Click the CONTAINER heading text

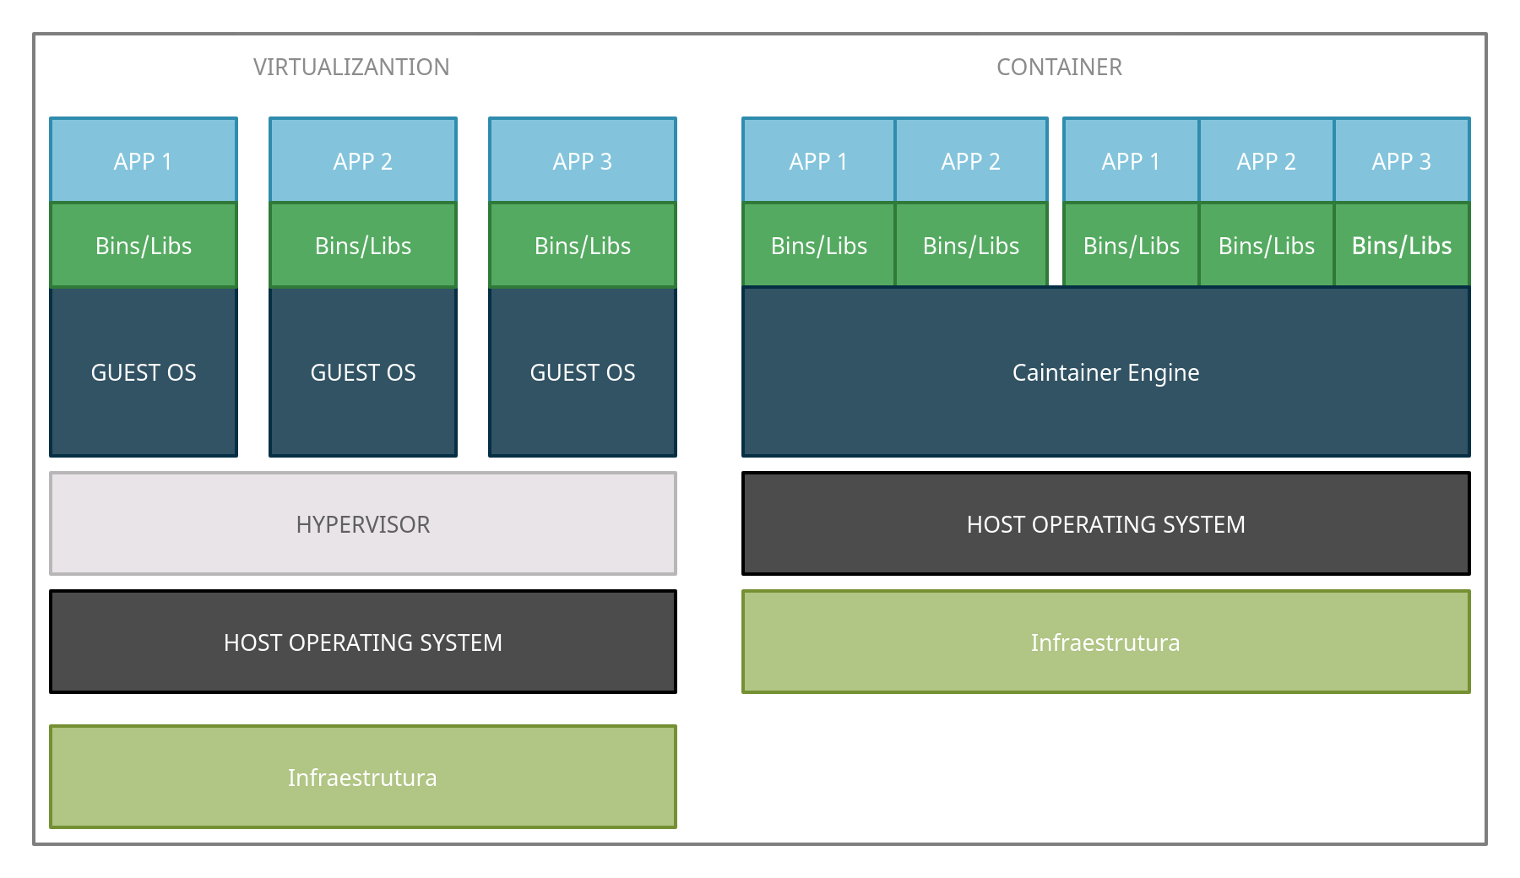point(1060,67)
